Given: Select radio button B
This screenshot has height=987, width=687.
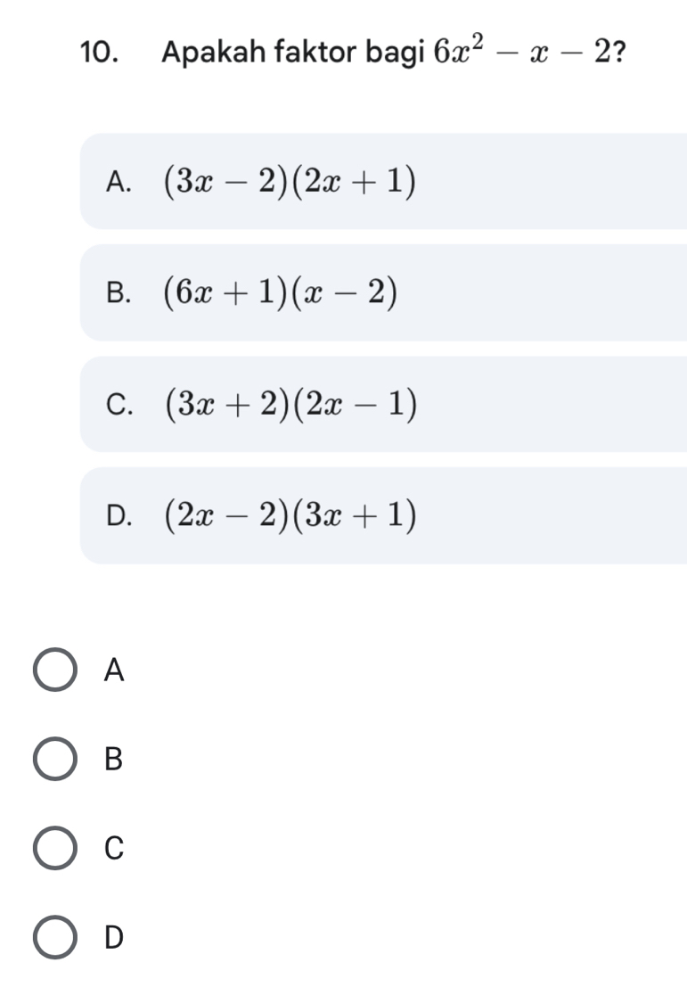Looking at the screenshot, I should pyautogui.click(x=53, y=761).
